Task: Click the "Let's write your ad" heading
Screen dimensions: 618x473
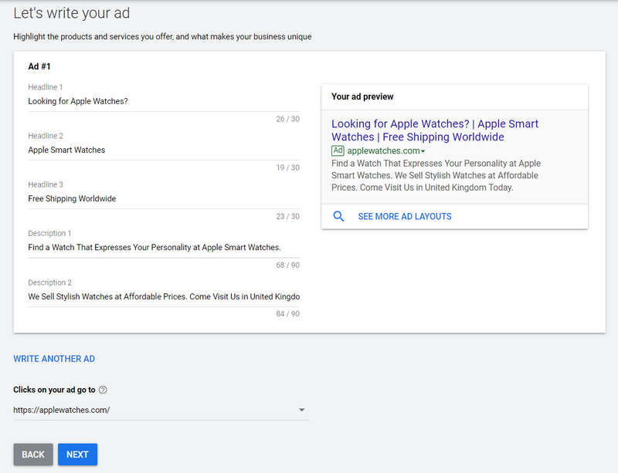Action: coord(71,13)
